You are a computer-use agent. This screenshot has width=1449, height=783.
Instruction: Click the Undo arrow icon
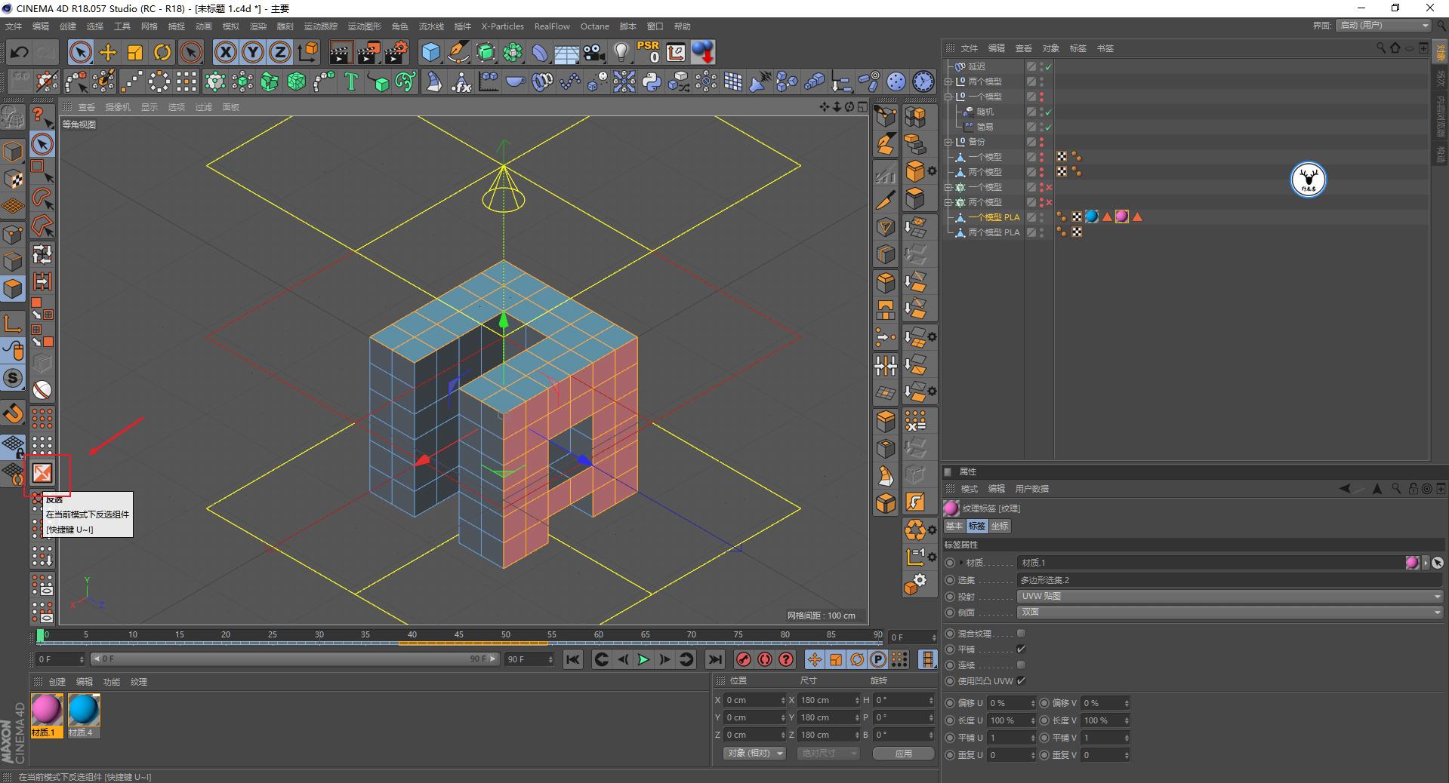[19, 52]
